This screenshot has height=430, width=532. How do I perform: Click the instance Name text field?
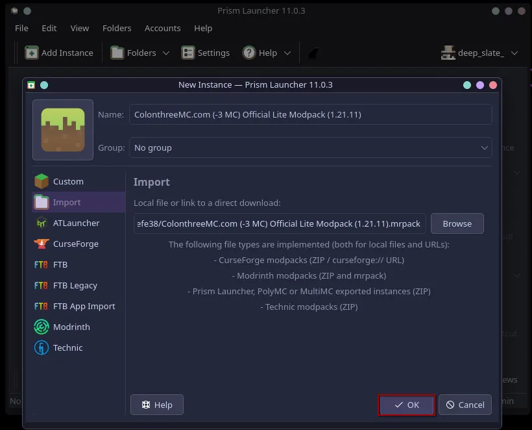[x=311, y=114]
